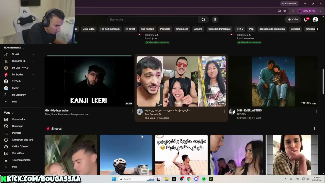This screenshot has height=183, width=325.
Task: Show hidden system tray icons
Action: tap(285, 179)
